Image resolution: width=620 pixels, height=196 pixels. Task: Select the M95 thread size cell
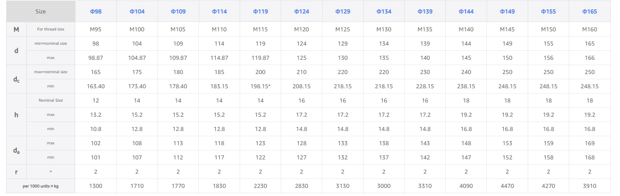95,29
